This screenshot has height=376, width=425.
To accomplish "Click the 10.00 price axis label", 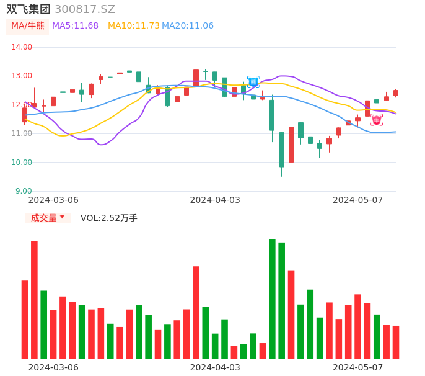I will click(22, 163).
